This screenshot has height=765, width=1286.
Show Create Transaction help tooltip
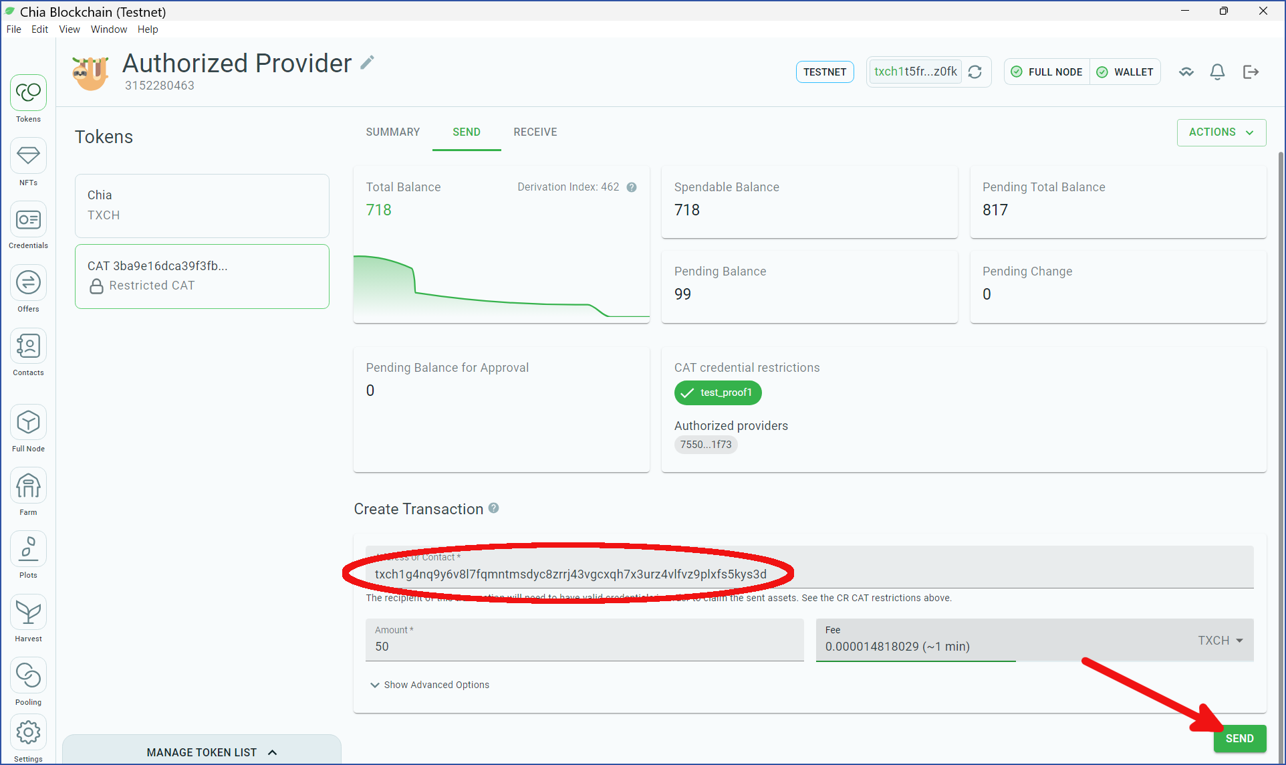pos(494,508)
